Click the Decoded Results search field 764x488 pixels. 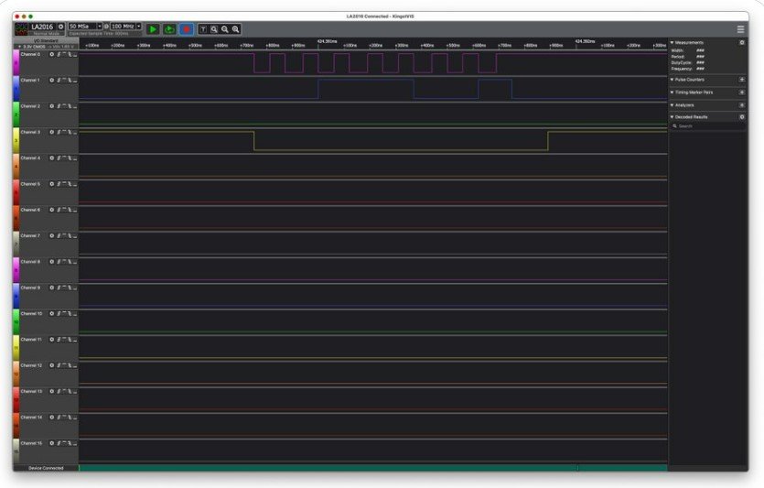pos(709,126)
